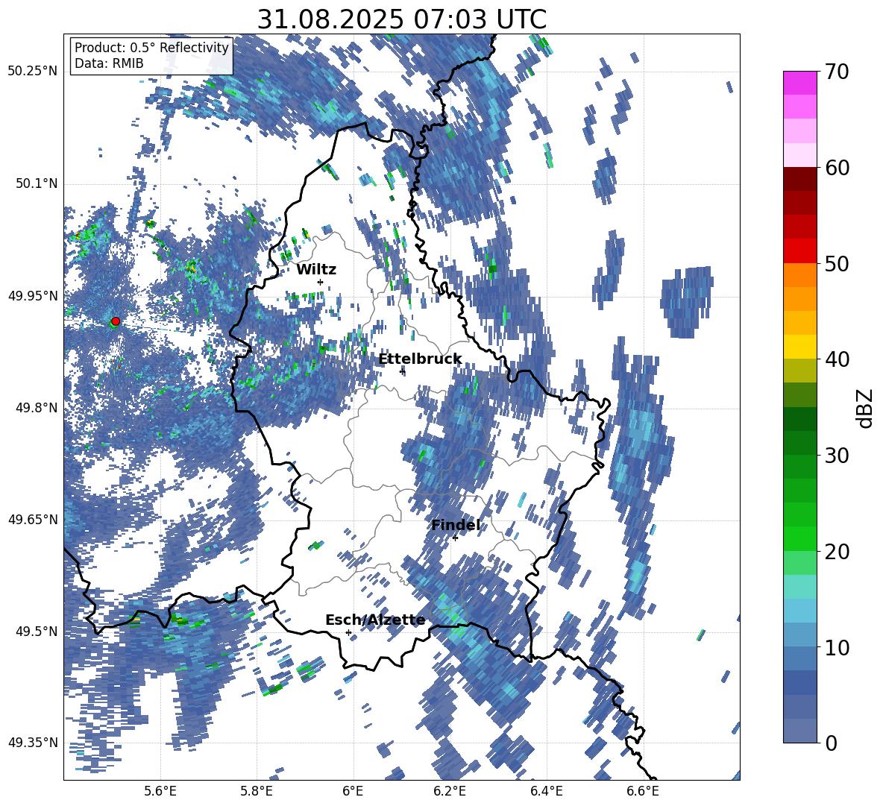Click the colorbar 10 tick label
The width and height of the screenshot is (883, 806).
click(837, 647)
